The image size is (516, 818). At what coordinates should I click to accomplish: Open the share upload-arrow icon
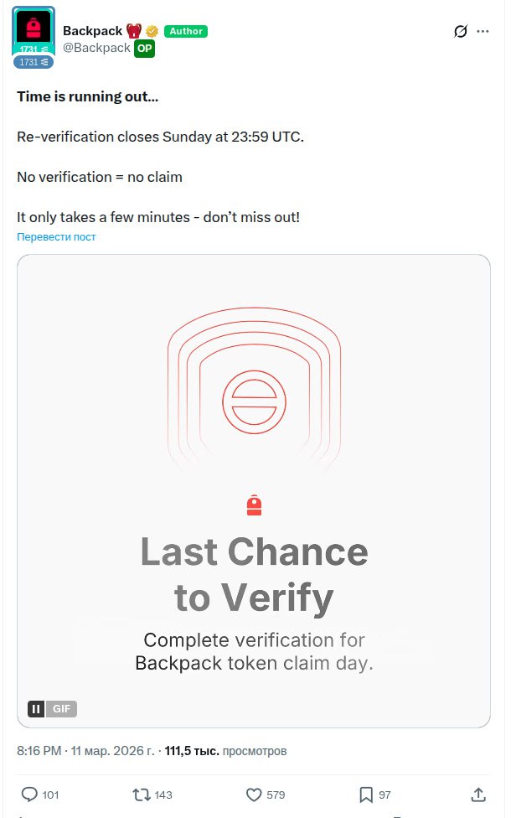click(x=478, y=795)
